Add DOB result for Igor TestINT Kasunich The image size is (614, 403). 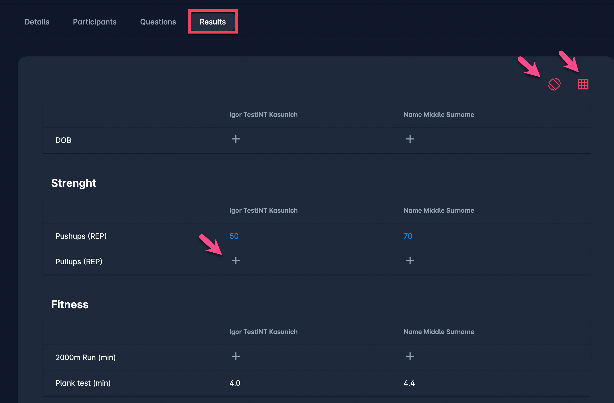pos(236,139)
